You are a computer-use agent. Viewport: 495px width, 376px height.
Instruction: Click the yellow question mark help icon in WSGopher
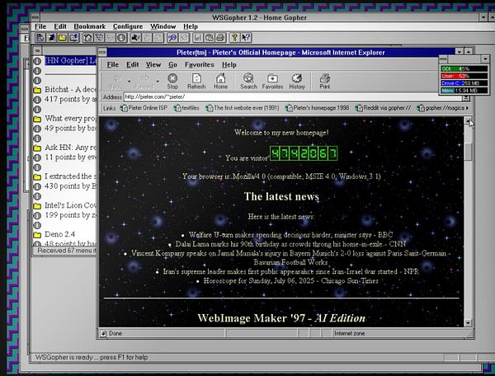(x=234, y=38)
